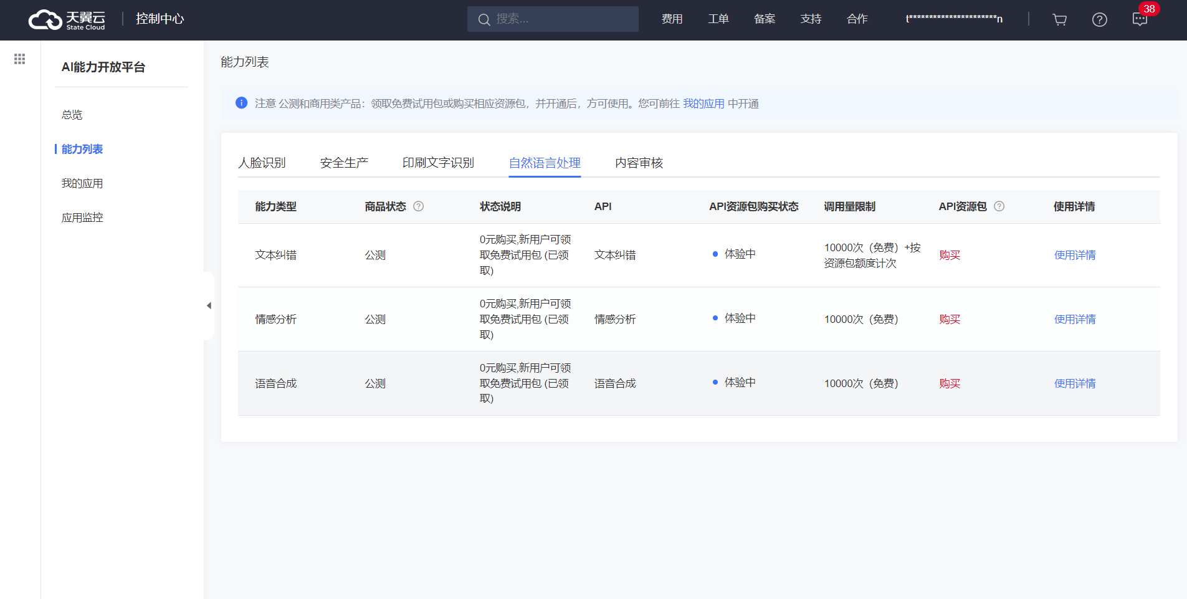1187x599 pixels.
Task: Click the State Cloud logo
Action: pyautogui.click(x=67, y=20)
